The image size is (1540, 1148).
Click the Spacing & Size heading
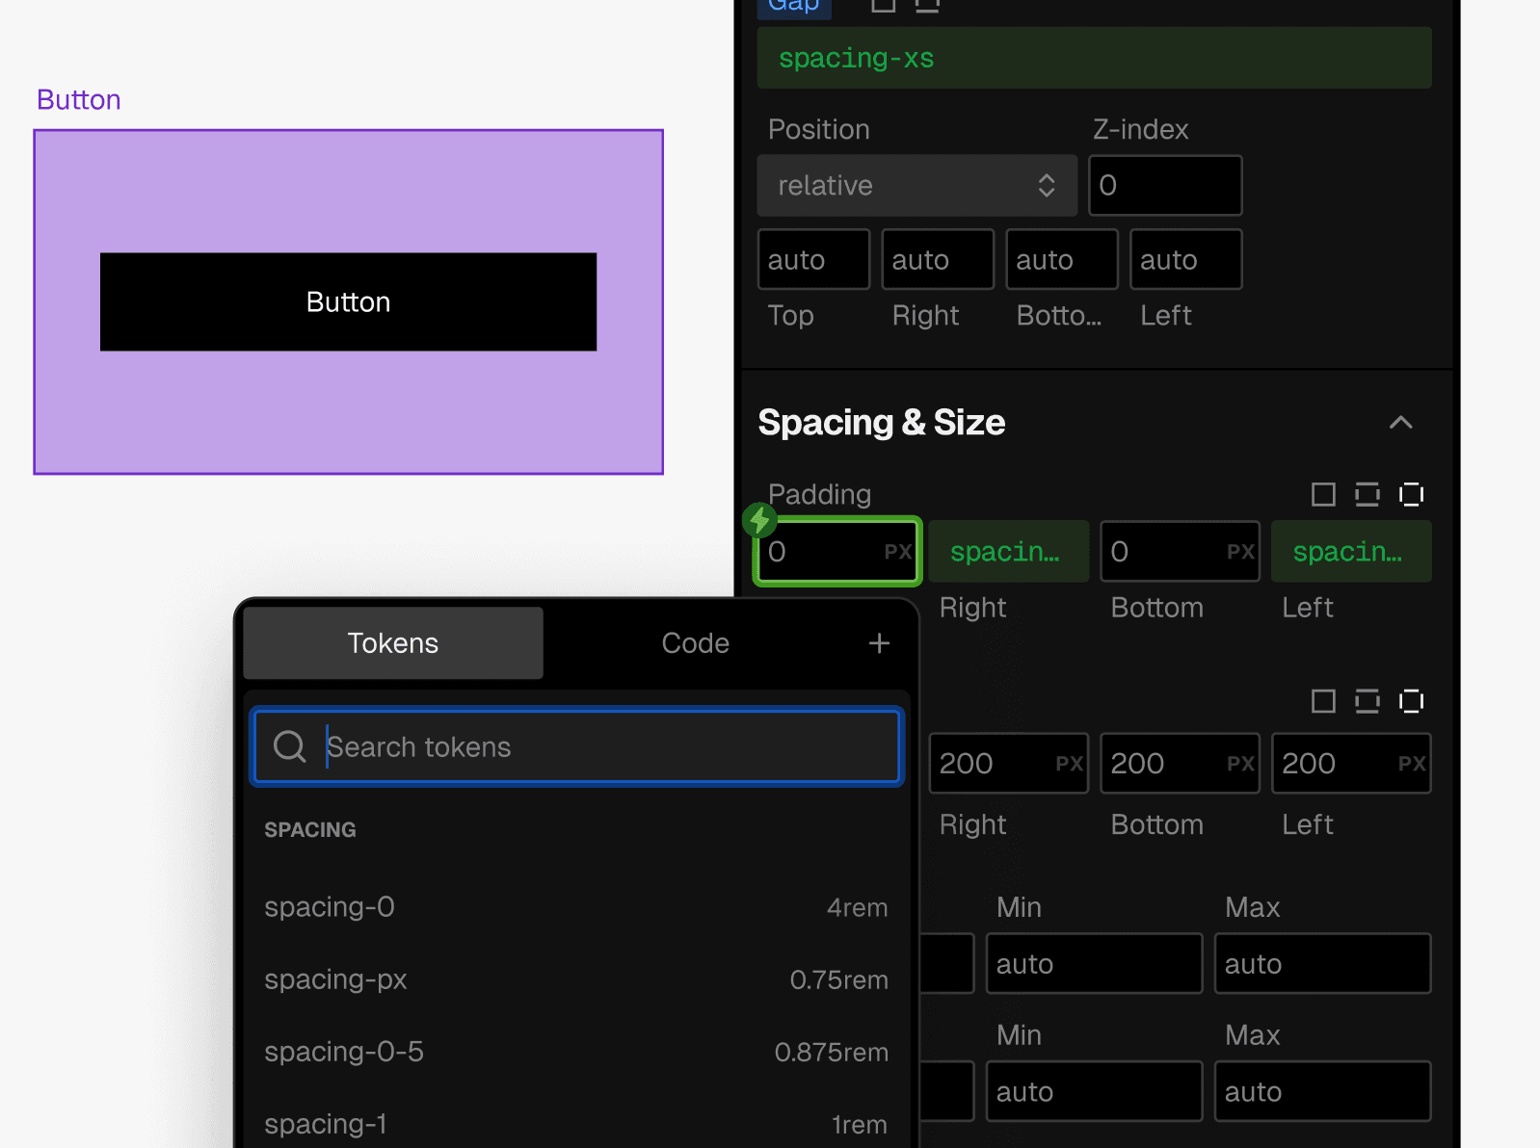pyautogui.click(x=881, y=423)
